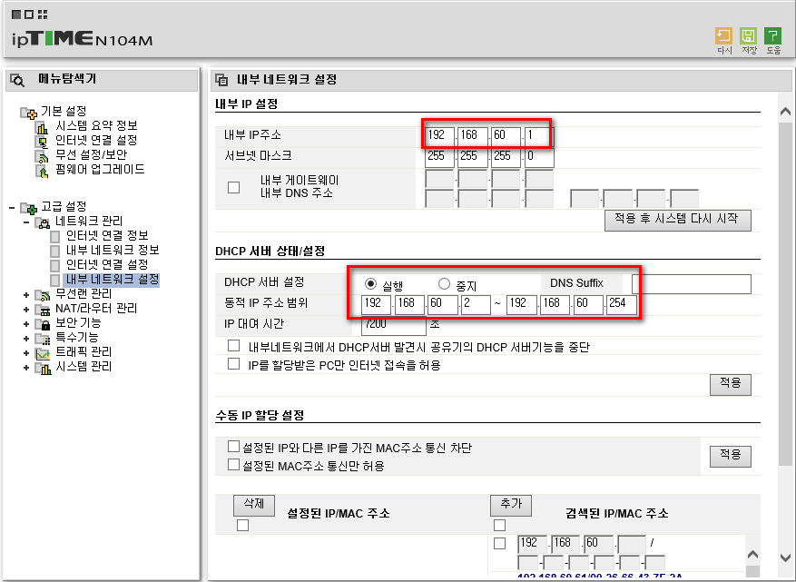This screenshot has width=796, height=582.
Task: Click the IP/MAC list scroll up arrow
Action: click(752, 555)
